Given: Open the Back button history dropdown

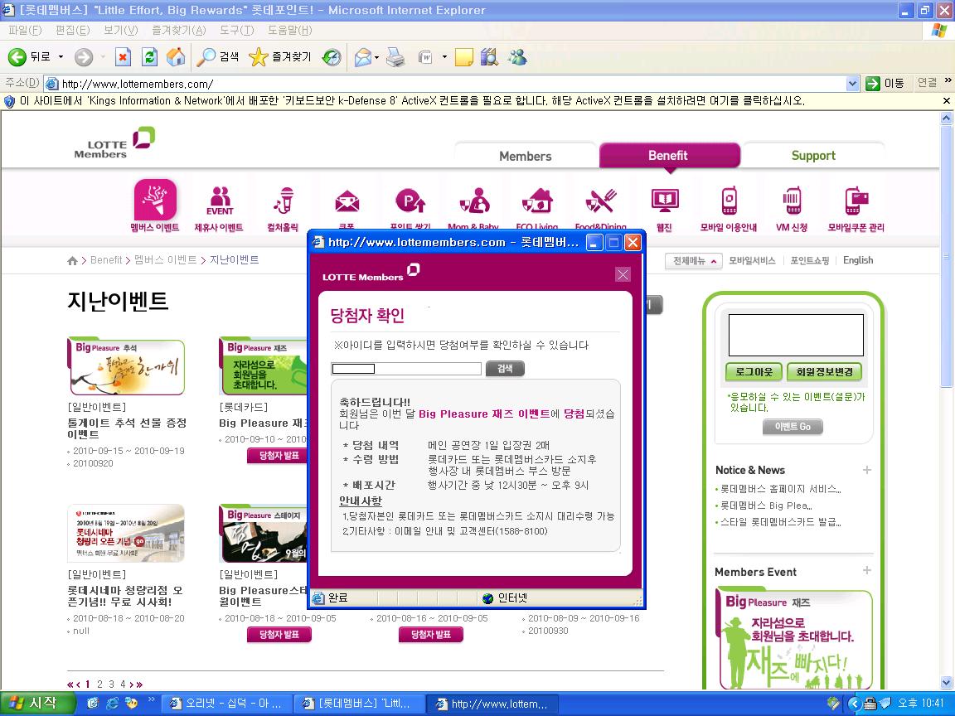Looking at the screenshot, I should point(61,56).
